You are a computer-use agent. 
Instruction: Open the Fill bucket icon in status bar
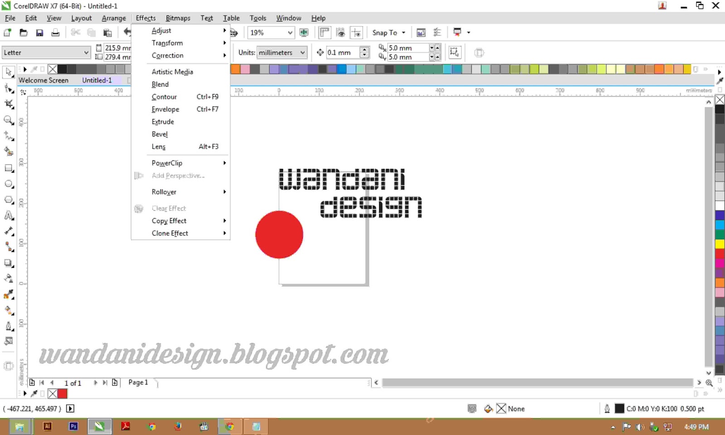[x=488, y=409]
